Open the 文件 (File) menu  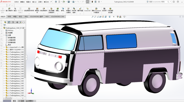tap(16, 2)
